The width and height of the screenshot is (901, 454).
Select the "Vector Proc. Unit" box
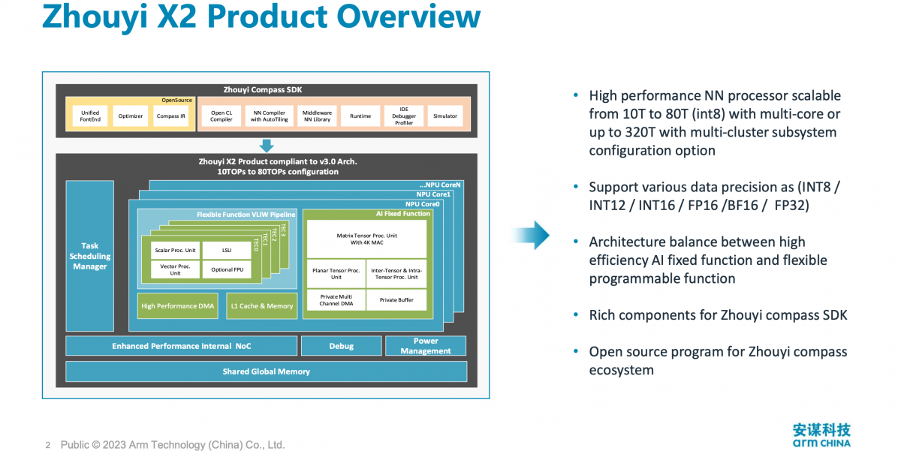[175, 269]
